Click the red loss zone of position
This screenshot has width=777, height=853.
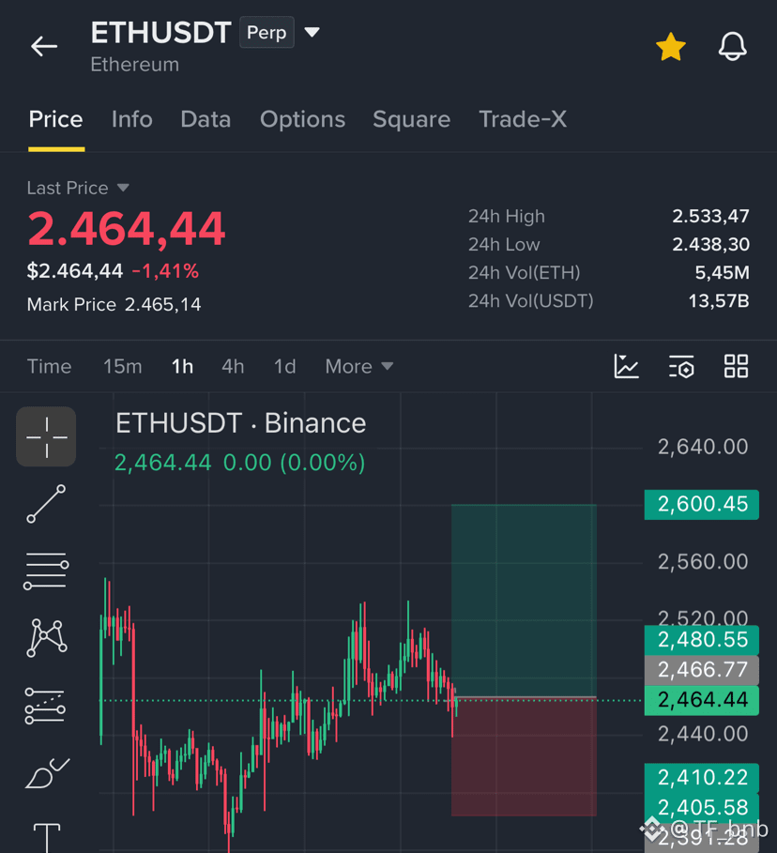coord(524,756)
